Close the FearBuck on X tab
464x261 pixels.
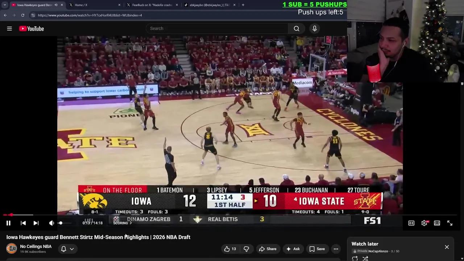177,5
